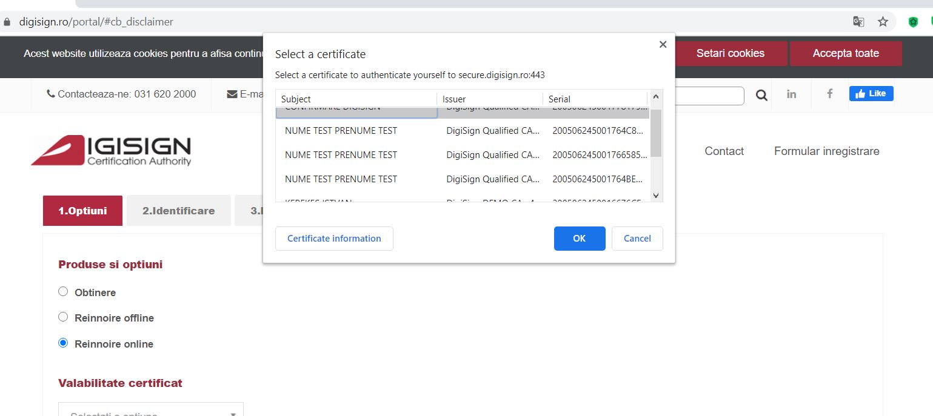933x416 pixels.
Task: Select certificate with serial 200506245001764BE
Action: pos(463,179)
